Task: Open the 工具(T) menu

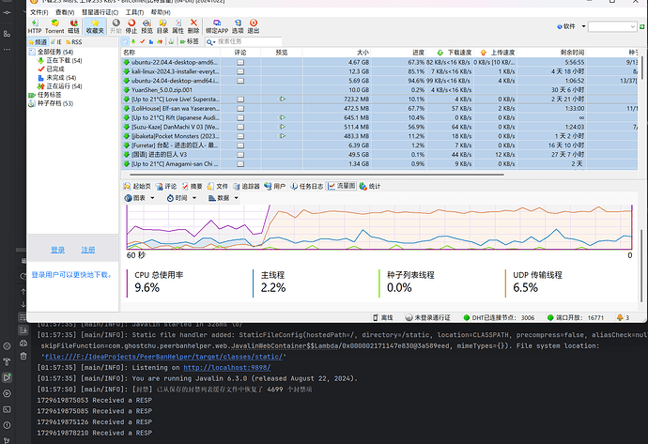Action: click(x=134, y=12)
